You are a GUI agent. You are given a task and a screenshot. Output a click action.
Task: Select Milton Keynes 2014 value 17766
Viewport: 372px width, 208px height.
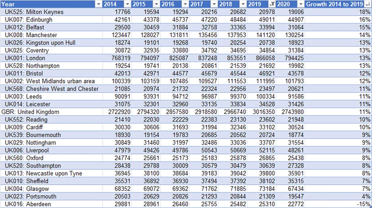[123, 12]
